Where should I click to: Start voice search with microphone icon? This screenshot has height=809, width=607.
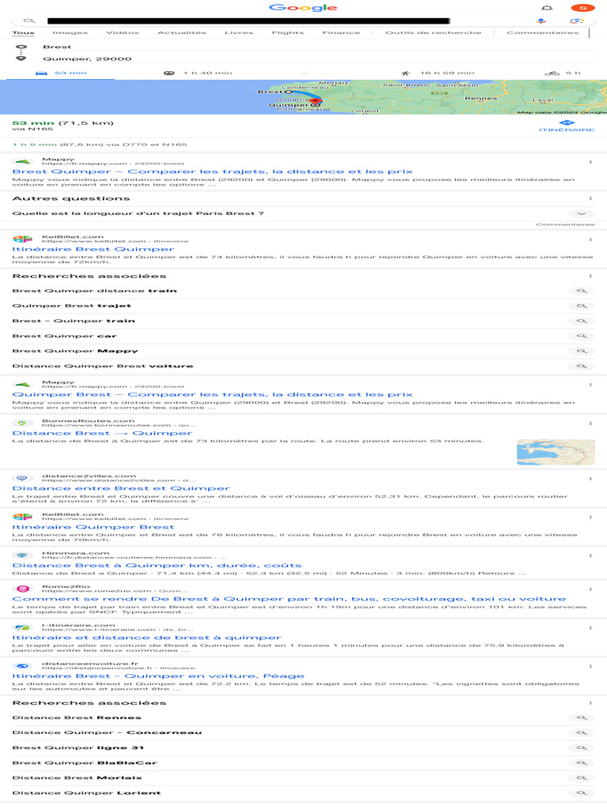pos(541,21)
